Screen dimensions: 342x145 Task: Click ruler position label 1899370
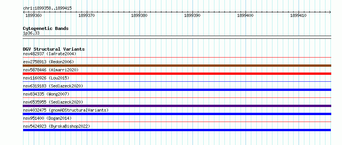click(x=86, y=15)
